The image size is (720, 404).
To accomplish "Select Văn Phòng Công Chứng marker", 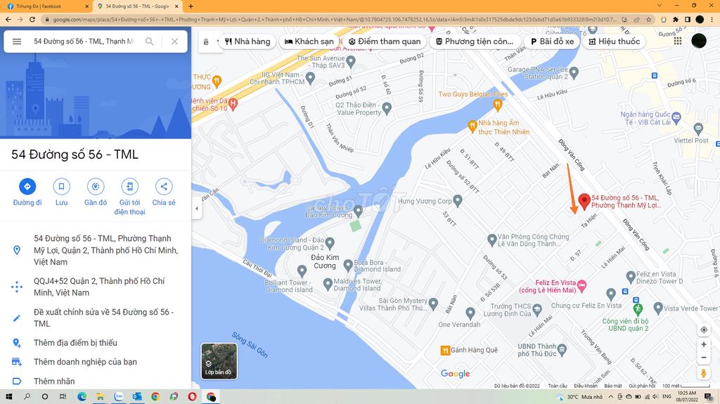I will 491,239.
